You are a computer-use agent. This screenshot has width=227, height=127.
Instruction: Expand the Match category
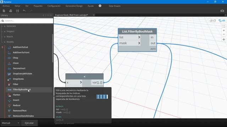[5, 37]
